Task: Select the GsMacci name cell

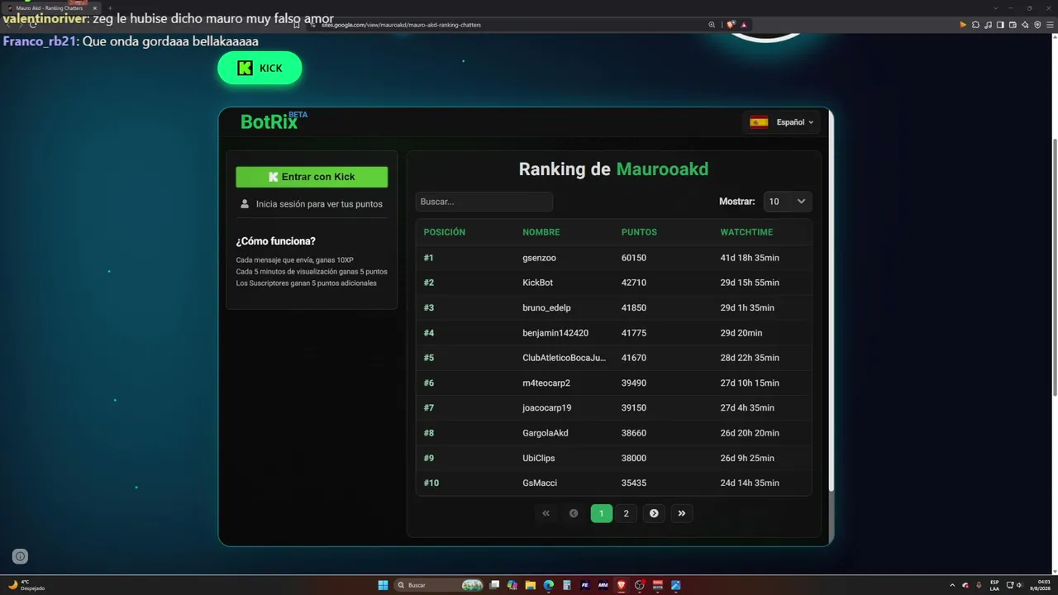Action: pyautogui.click(x=540, y=483)
